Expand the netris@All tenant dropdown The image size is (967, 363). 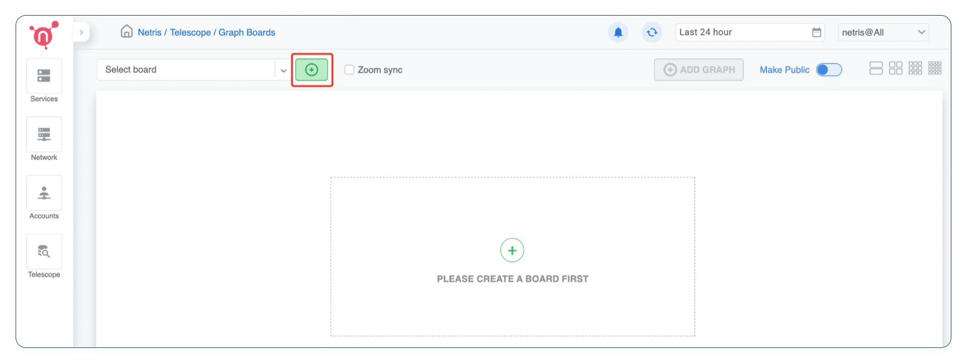point(922,32)
